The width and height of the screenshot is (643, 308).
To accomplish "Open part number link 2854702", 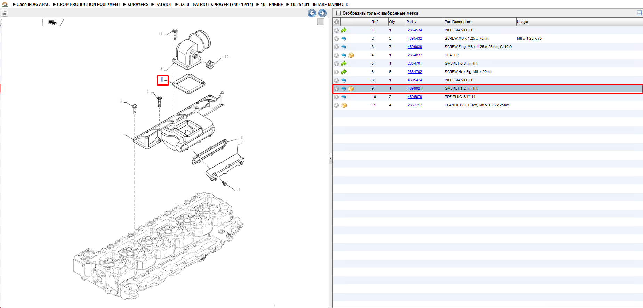I will click(415, 72).
